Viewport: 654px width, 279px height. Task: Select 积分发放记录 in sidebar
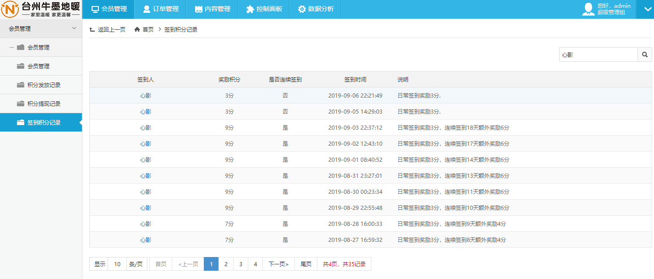click(41, 85)
